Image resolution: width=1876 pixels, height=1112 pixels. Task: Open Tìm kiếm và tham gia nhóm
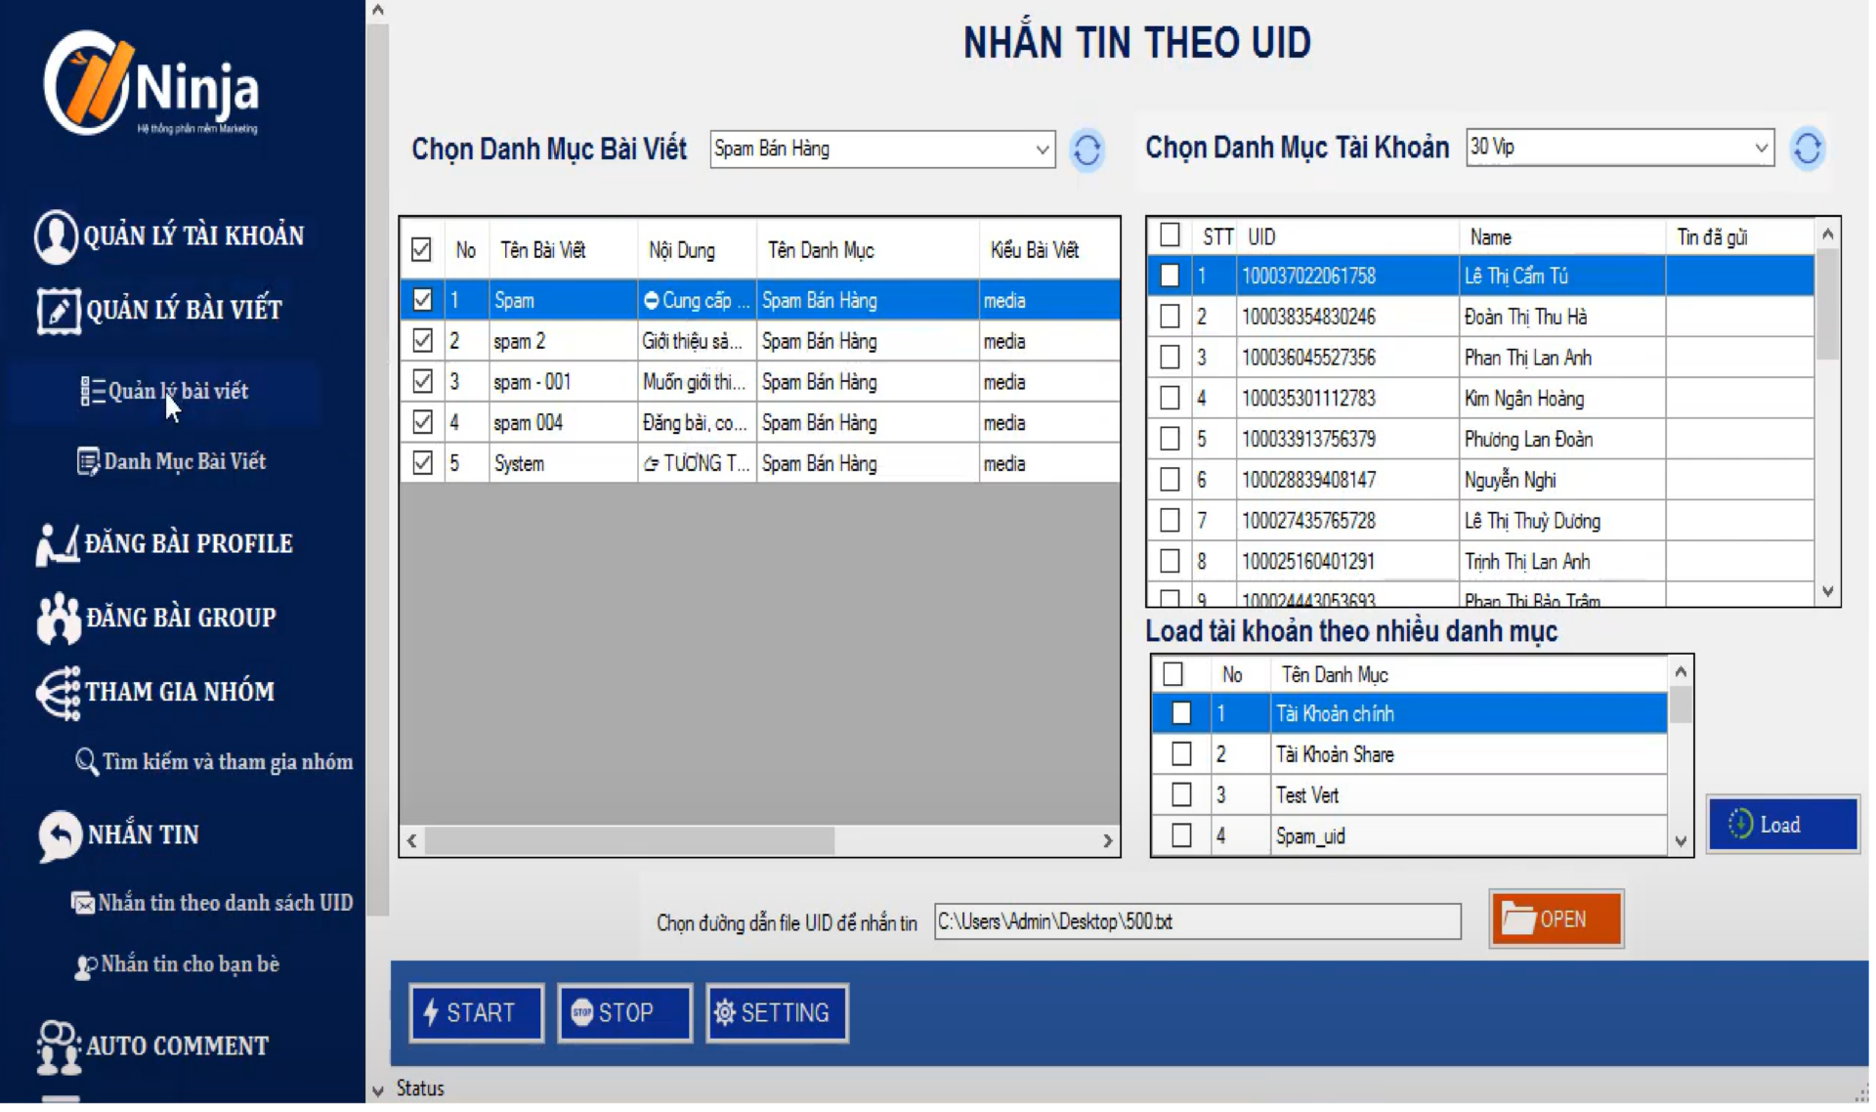pyautogui.click(x=229, y=763)
